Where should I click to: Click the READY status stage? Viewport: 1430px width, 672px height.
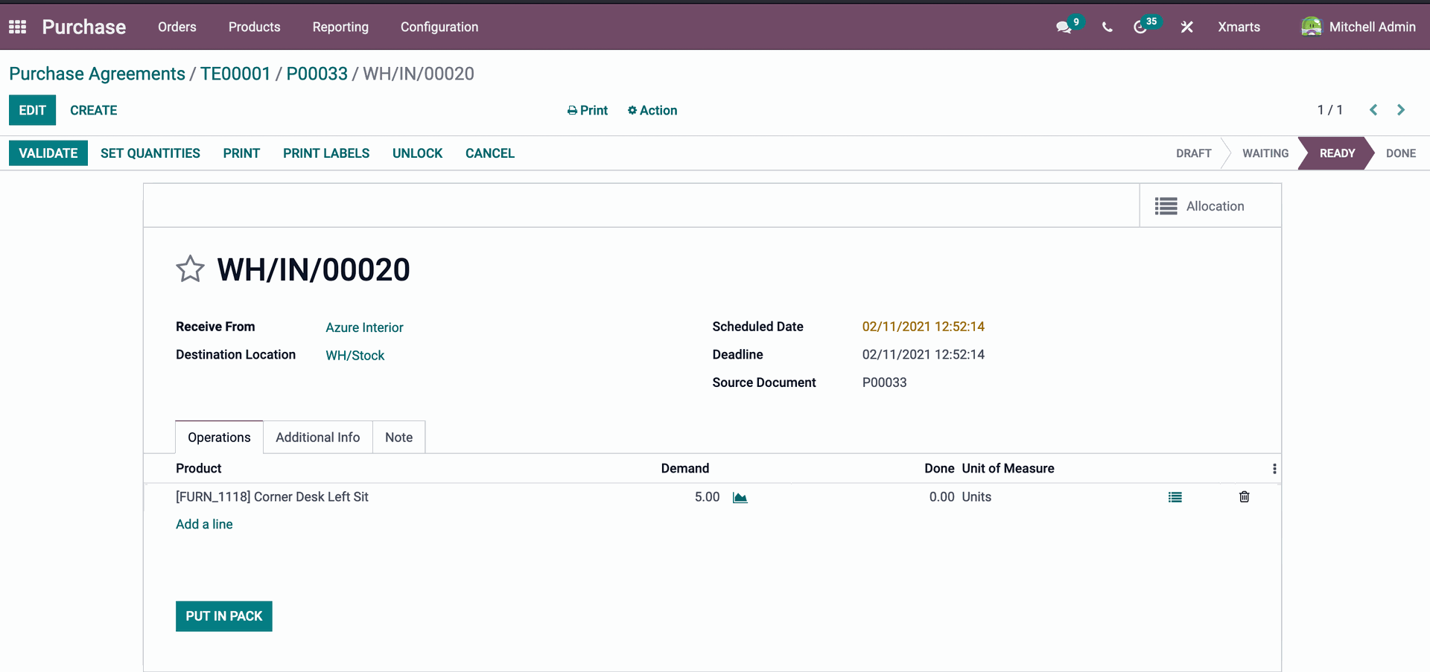pos(1337,153)
